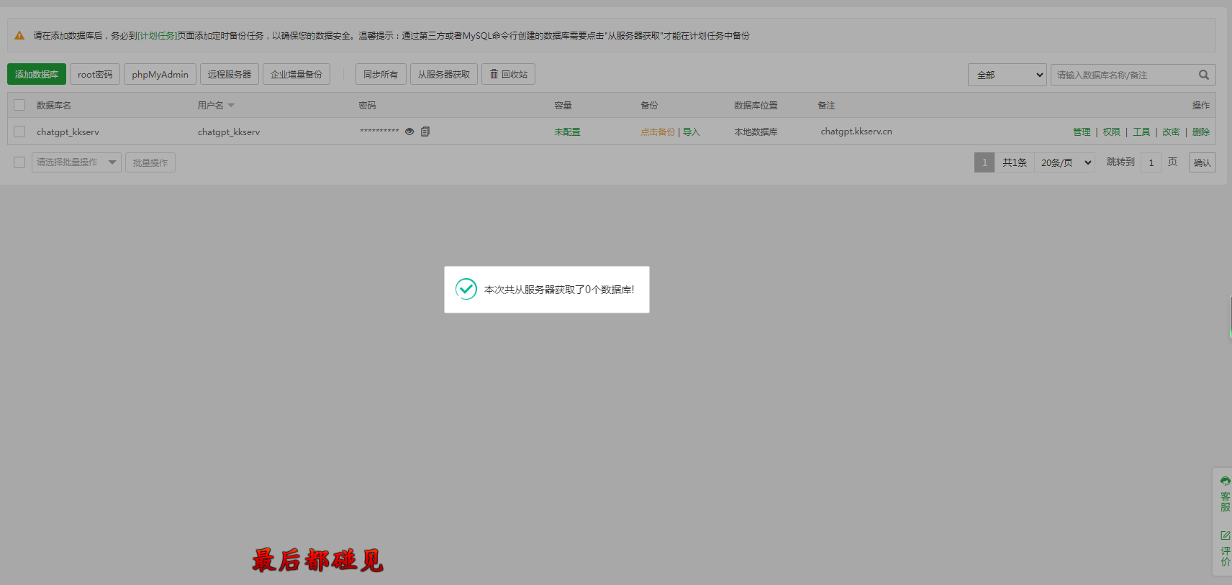Image resolution: width=1232 pixels, height=585 pixels.
Task: Open the 回收站 recycle bin
Action: coord(508,74)
